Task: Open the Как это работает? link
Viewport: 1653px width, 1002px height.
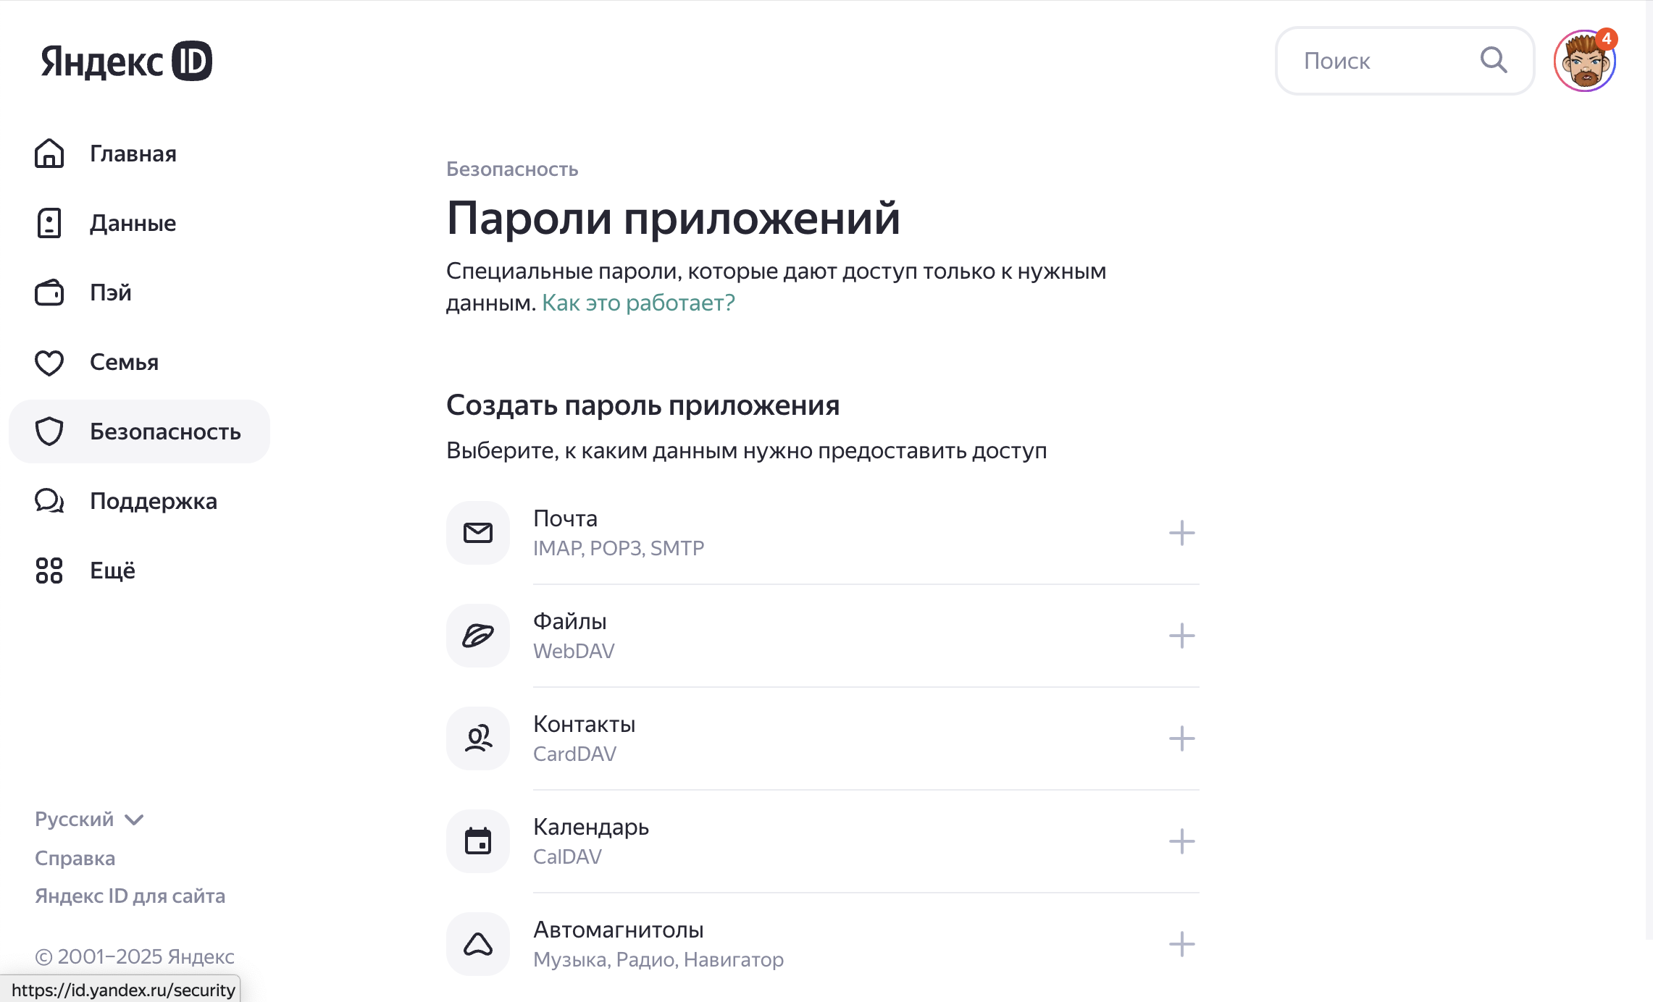Action: point(637,303)
